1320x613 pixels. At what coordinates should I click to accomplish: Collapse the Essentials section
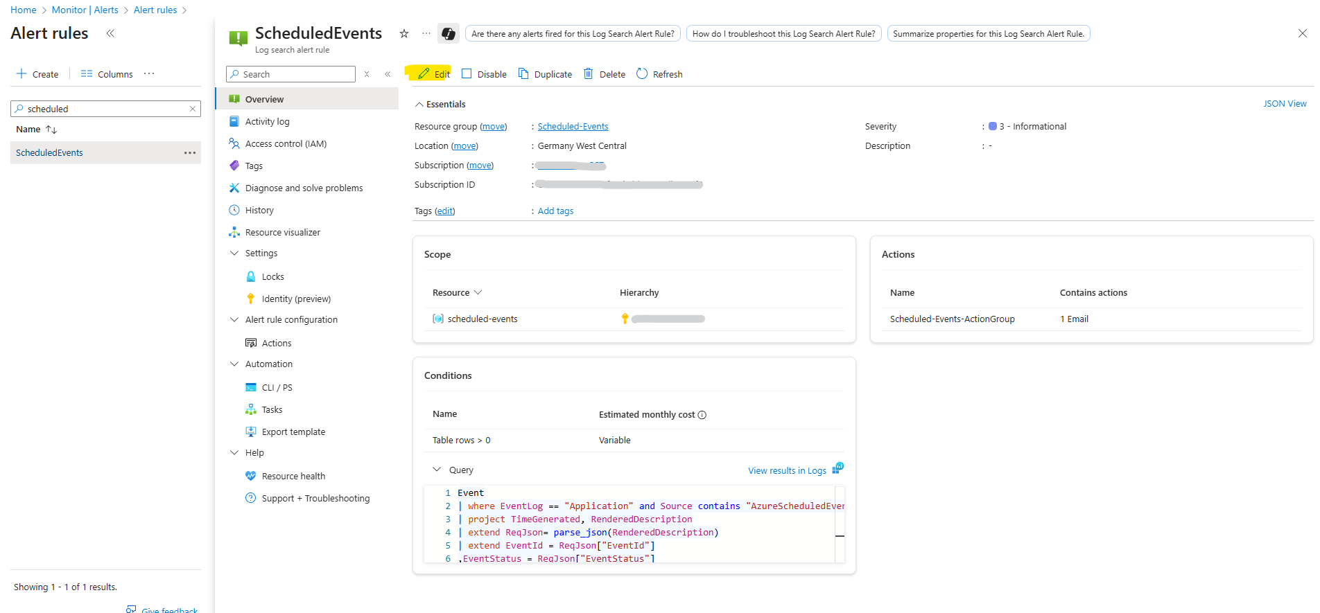click(x=419, y=105)
